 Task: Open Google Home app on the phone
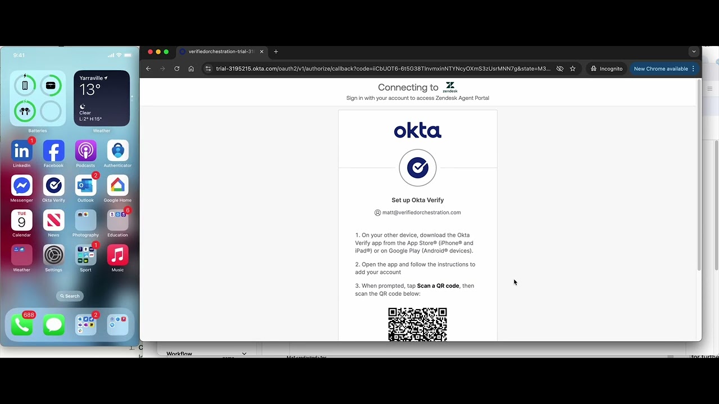point(117,186)
